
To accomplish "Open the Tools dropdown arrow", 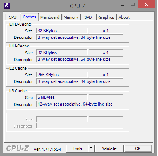I will (x=91, y=148).
